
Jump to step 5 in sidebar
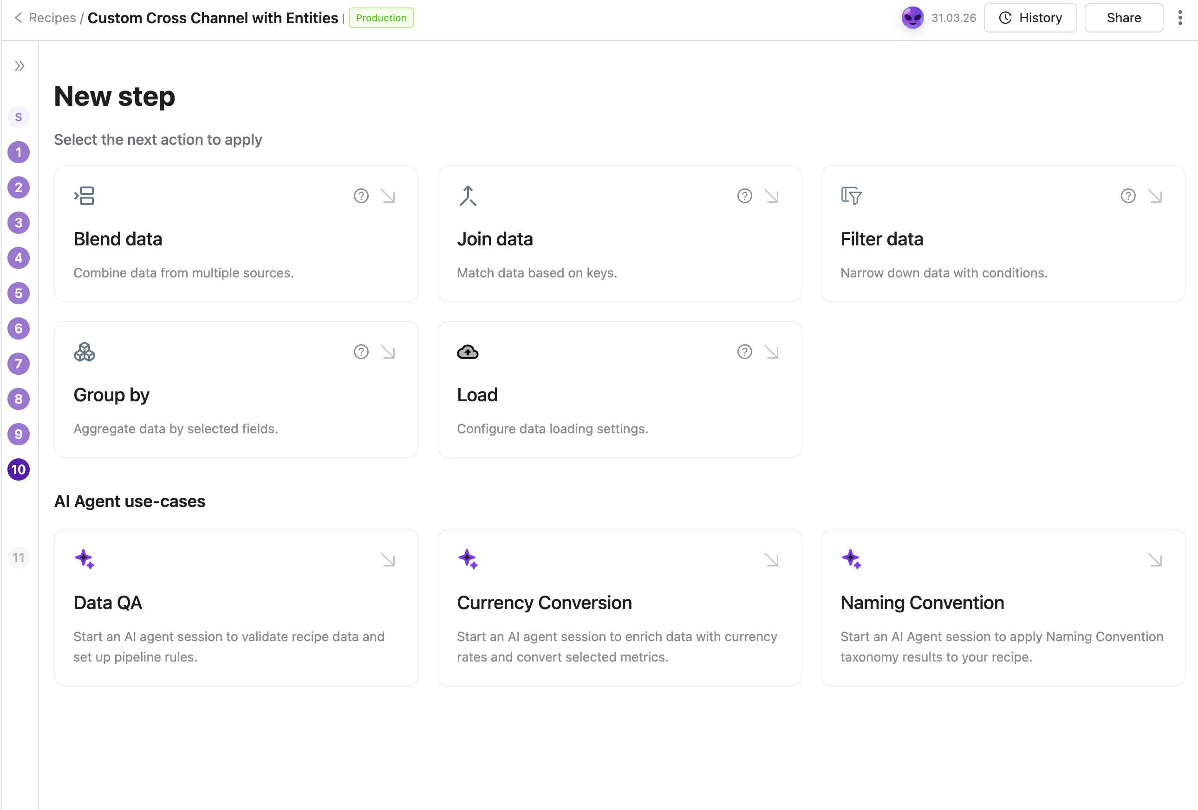(19, 293)
